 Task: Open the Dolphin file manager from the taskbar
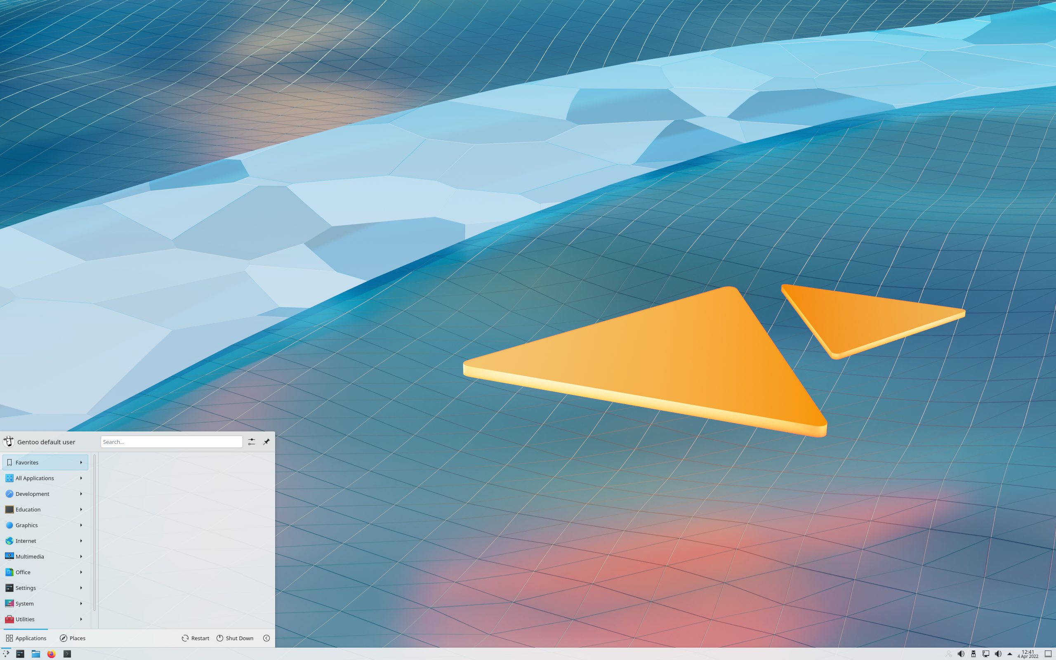(36, 654)
